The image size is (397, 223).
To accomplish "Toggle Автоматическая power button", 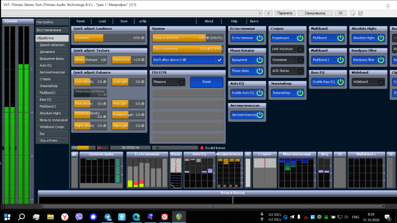I will 260,115.
